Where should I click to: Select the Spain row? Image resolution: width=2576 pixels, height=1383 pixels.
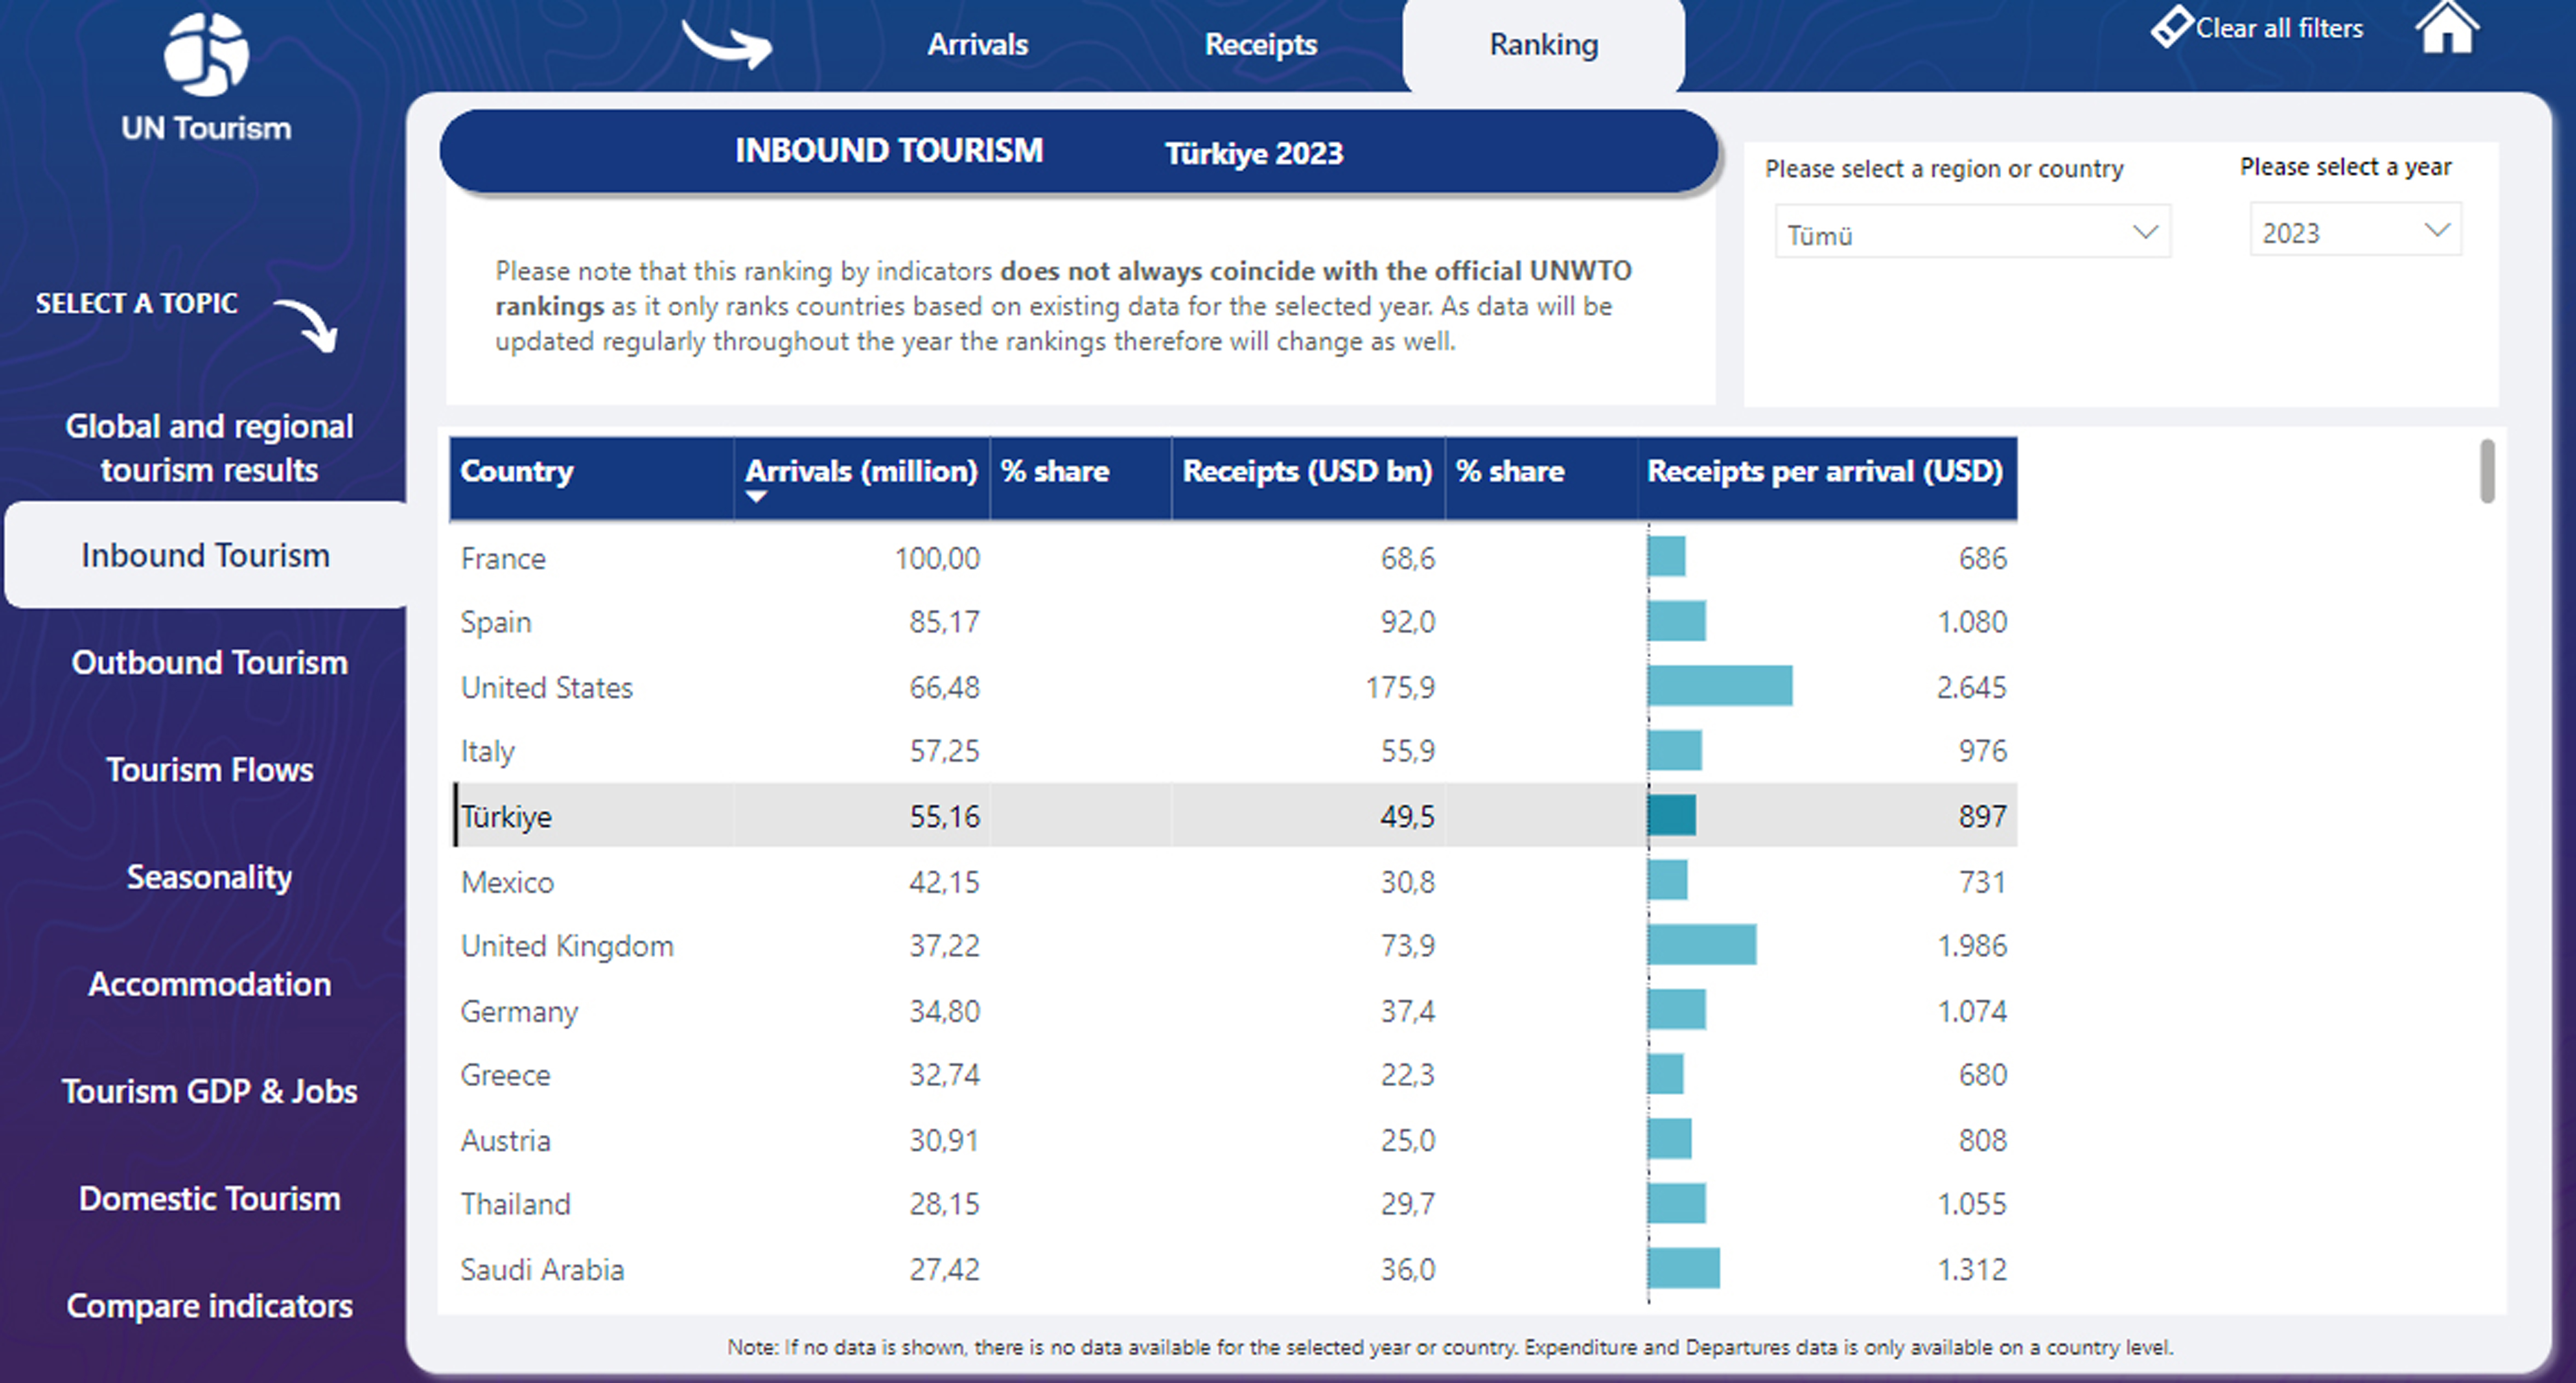(x=1233, y=621)
